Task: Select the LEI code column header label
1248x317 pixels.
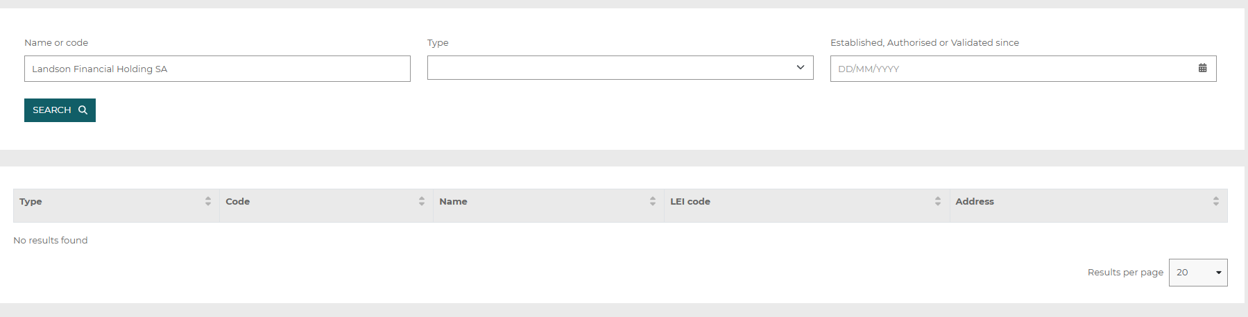Action: coord(690,202)
